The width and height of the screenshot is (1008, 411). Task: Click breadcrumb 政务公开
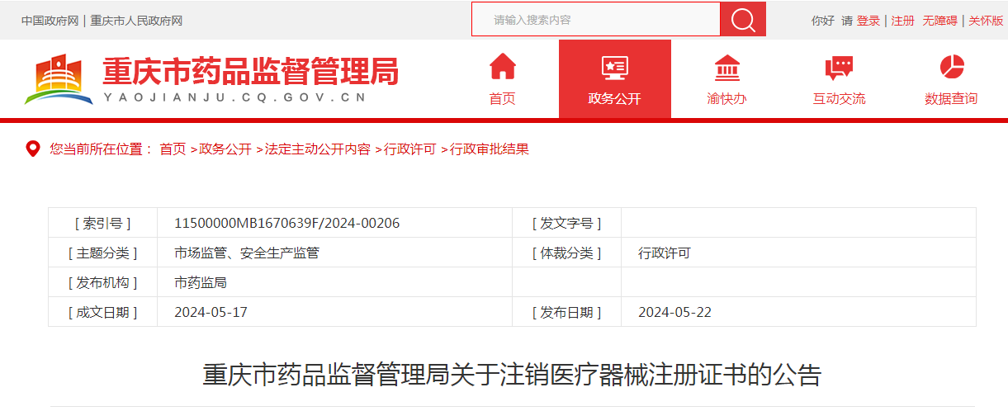pos(225,149)
